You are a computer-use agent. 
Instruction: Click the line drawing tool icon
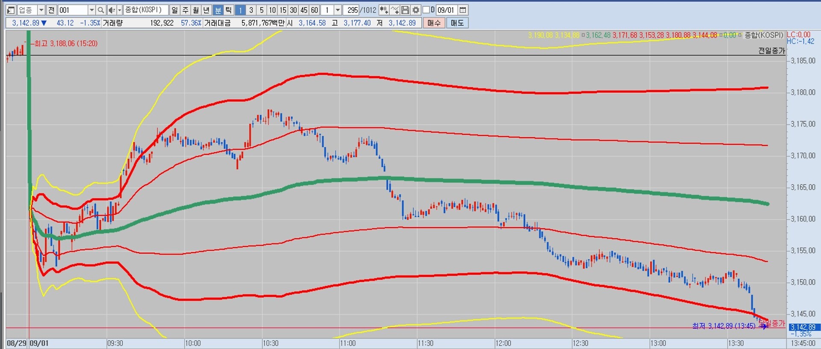(395, 10)
